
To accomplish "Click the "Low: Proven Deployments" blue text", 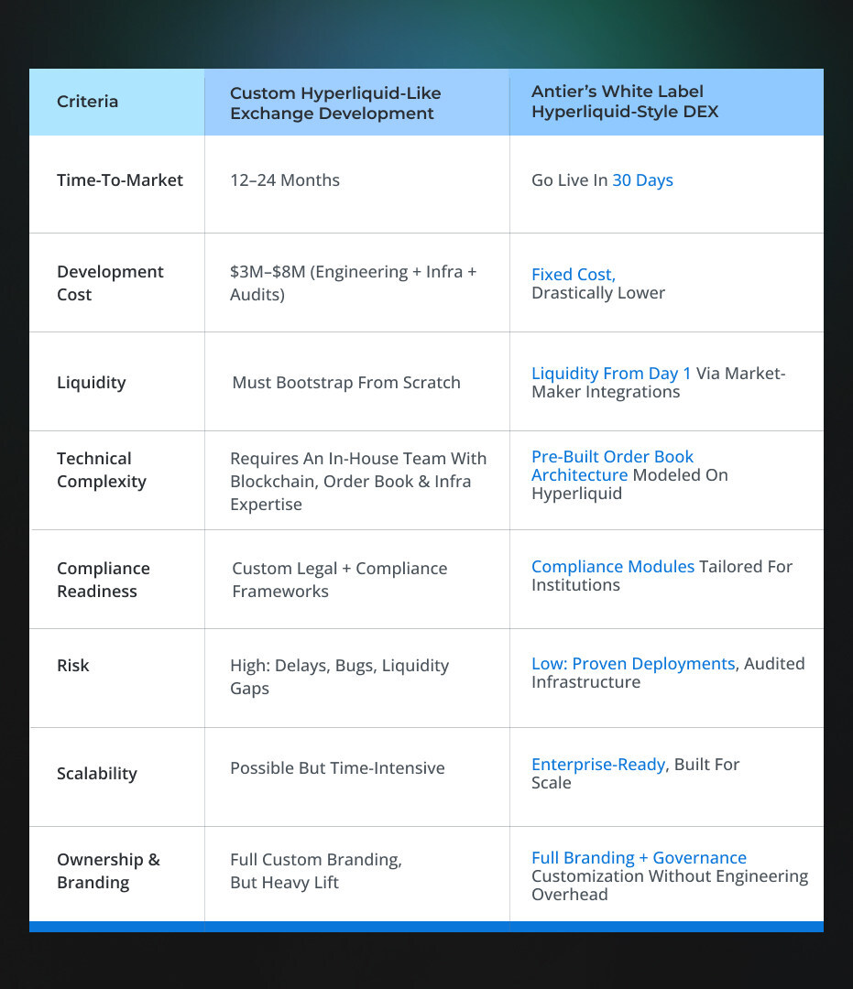I will point(633,664).
